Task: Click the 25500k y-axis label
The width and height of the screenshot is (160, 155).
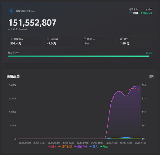Action: click(13, 99)
